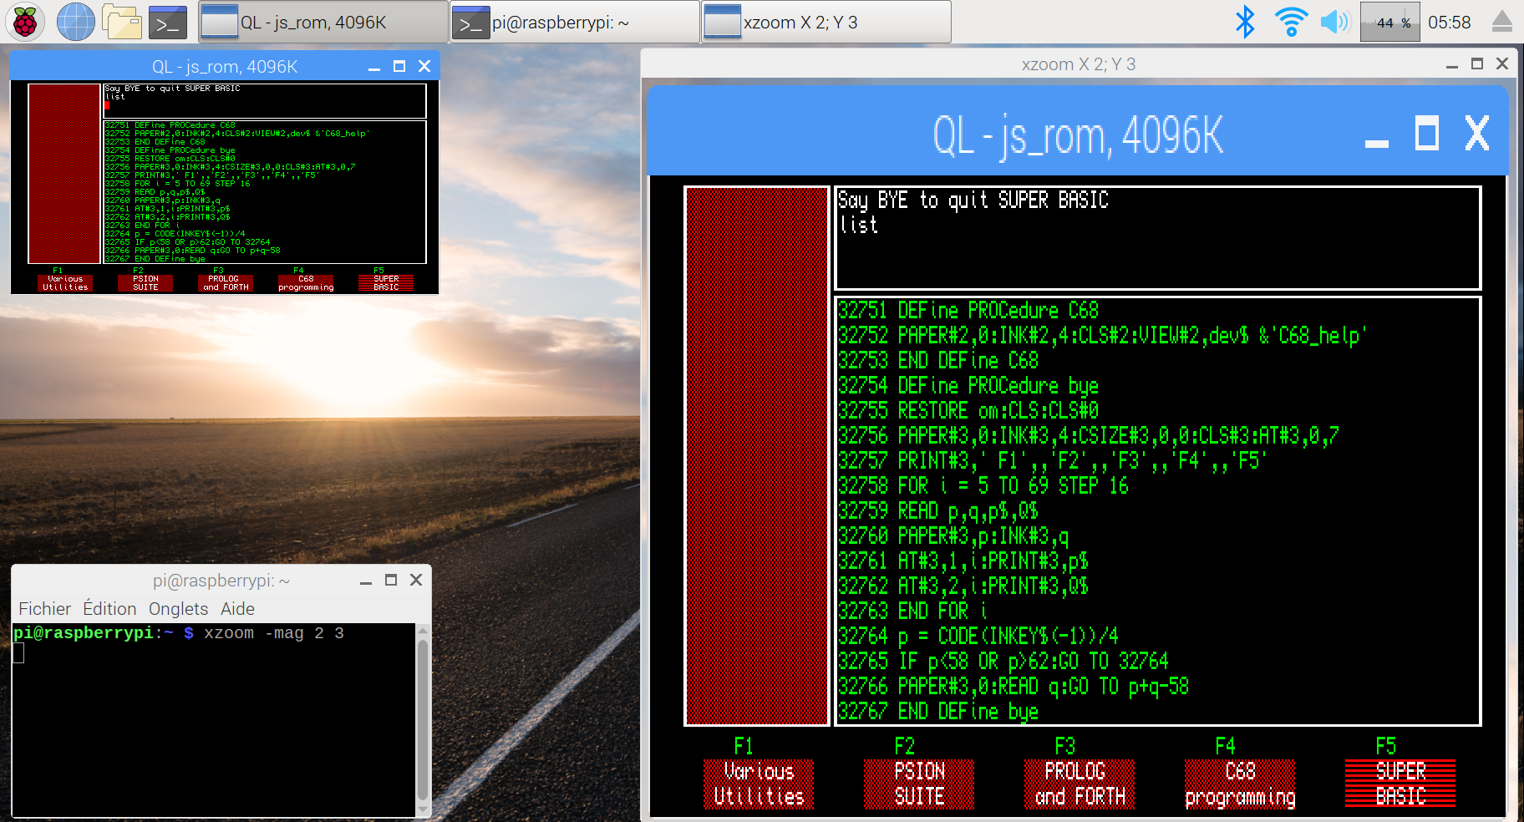Click the 'list' command line in the small QL window
The height and width of the screenshot is (822, 1524).
click(115, 97)
